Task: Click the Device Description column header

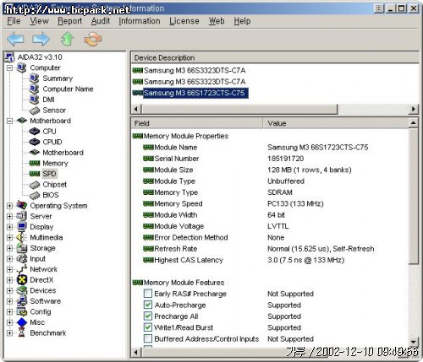Action: [x=275, y=57]
